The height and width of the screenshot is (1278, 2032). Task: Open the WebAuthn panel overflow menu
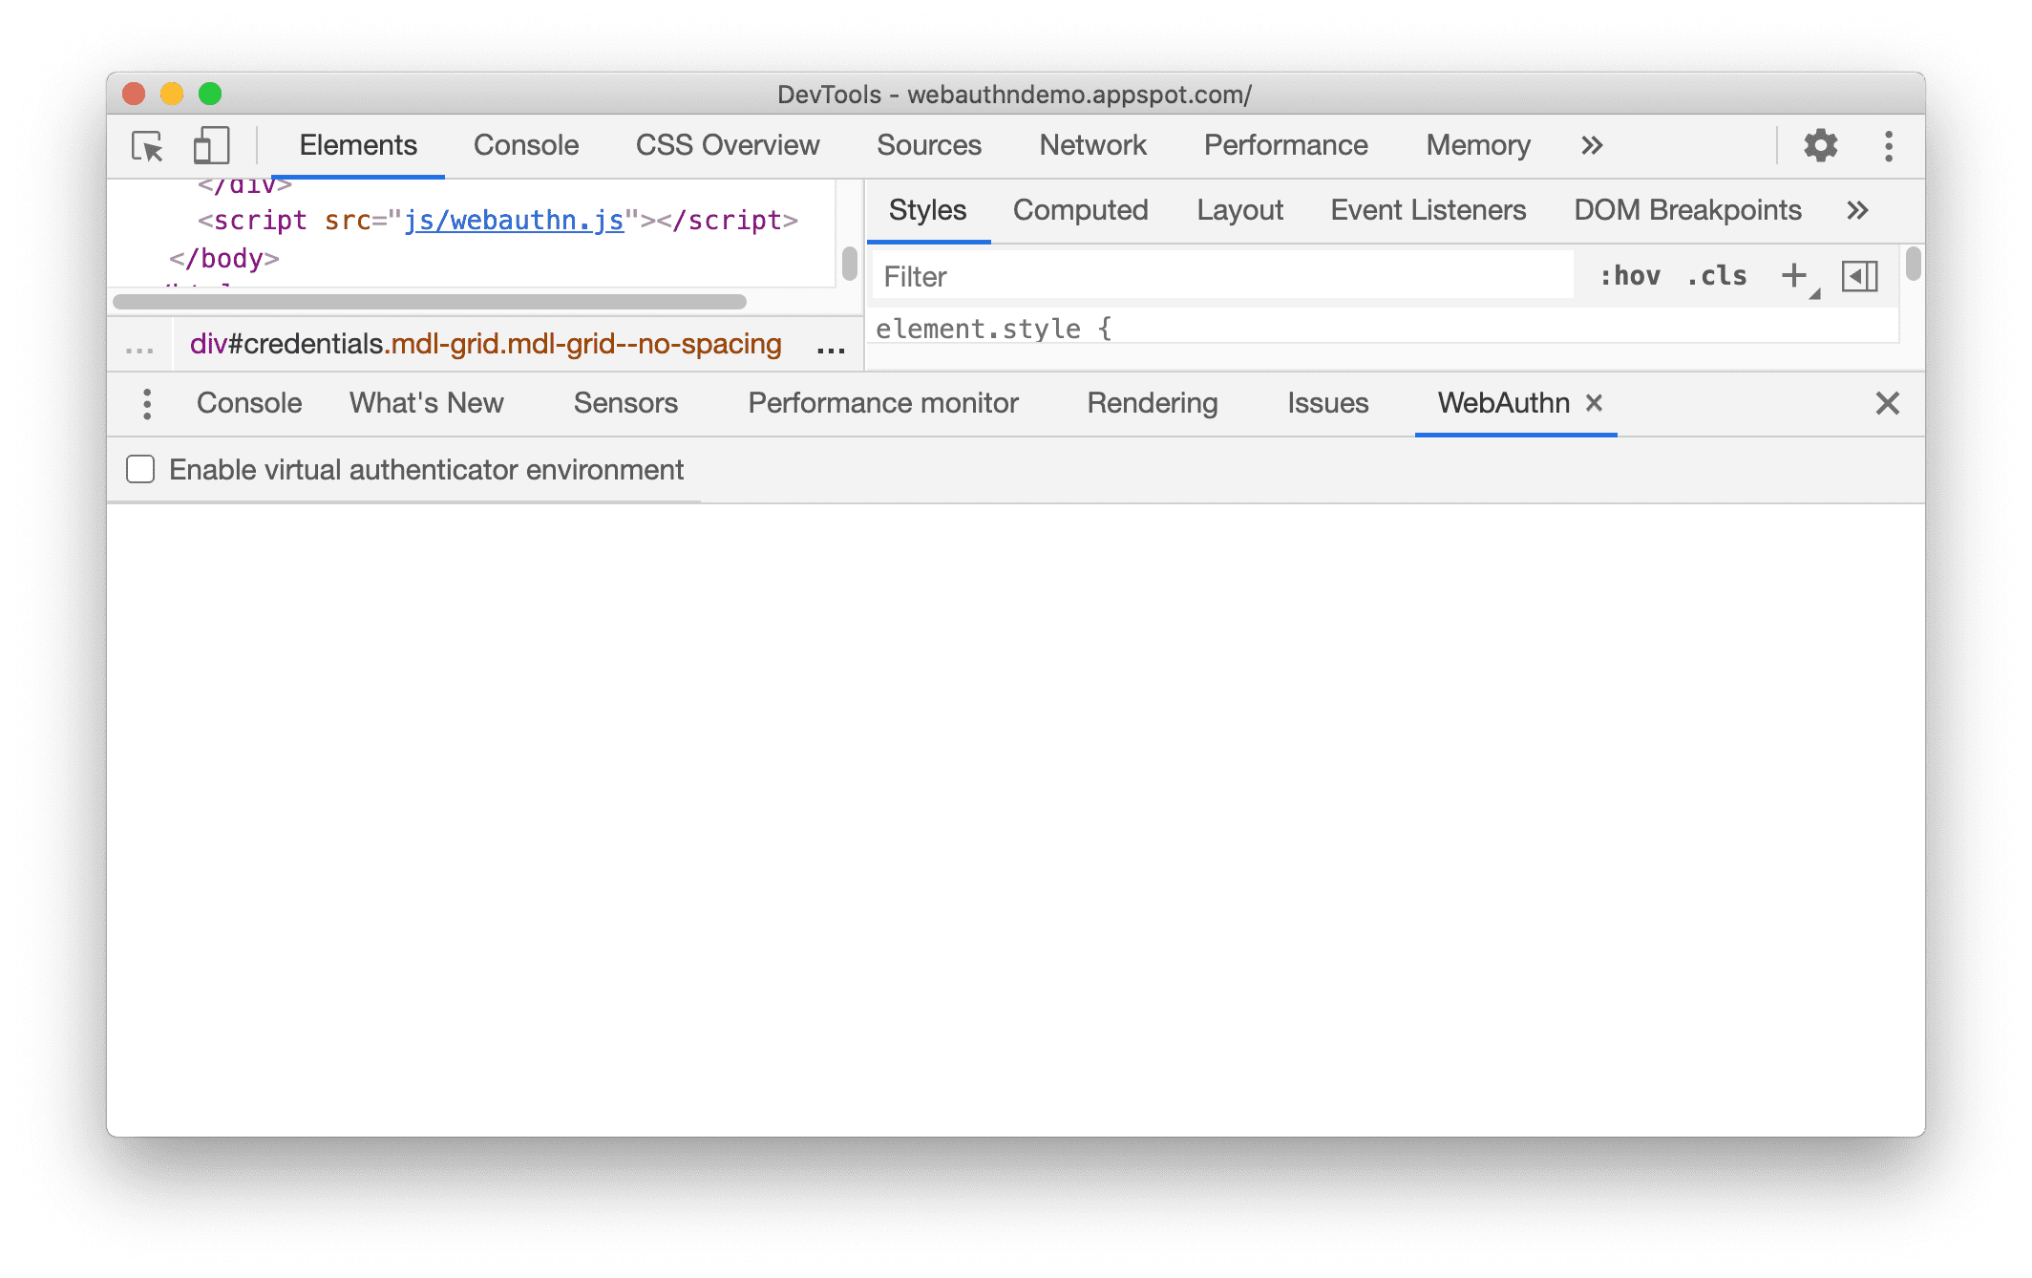tap(147, 402)
